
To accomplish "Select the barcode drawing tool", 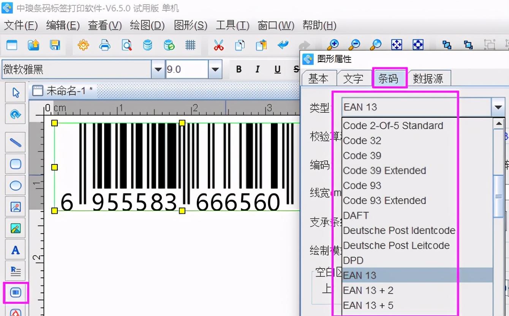I will (x=15, y=292).
